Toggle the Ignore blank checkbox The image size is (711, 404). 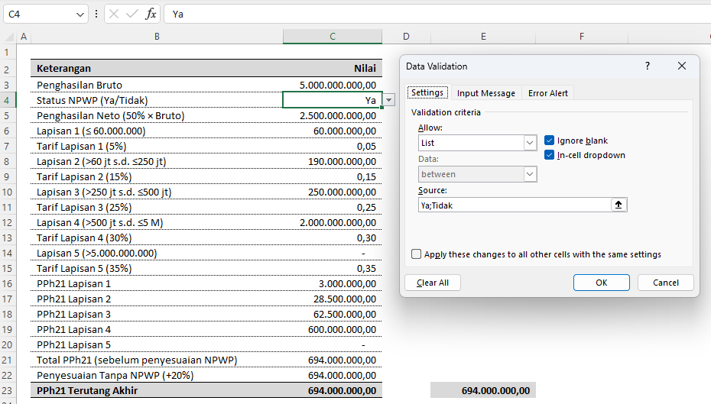[550, 141]
